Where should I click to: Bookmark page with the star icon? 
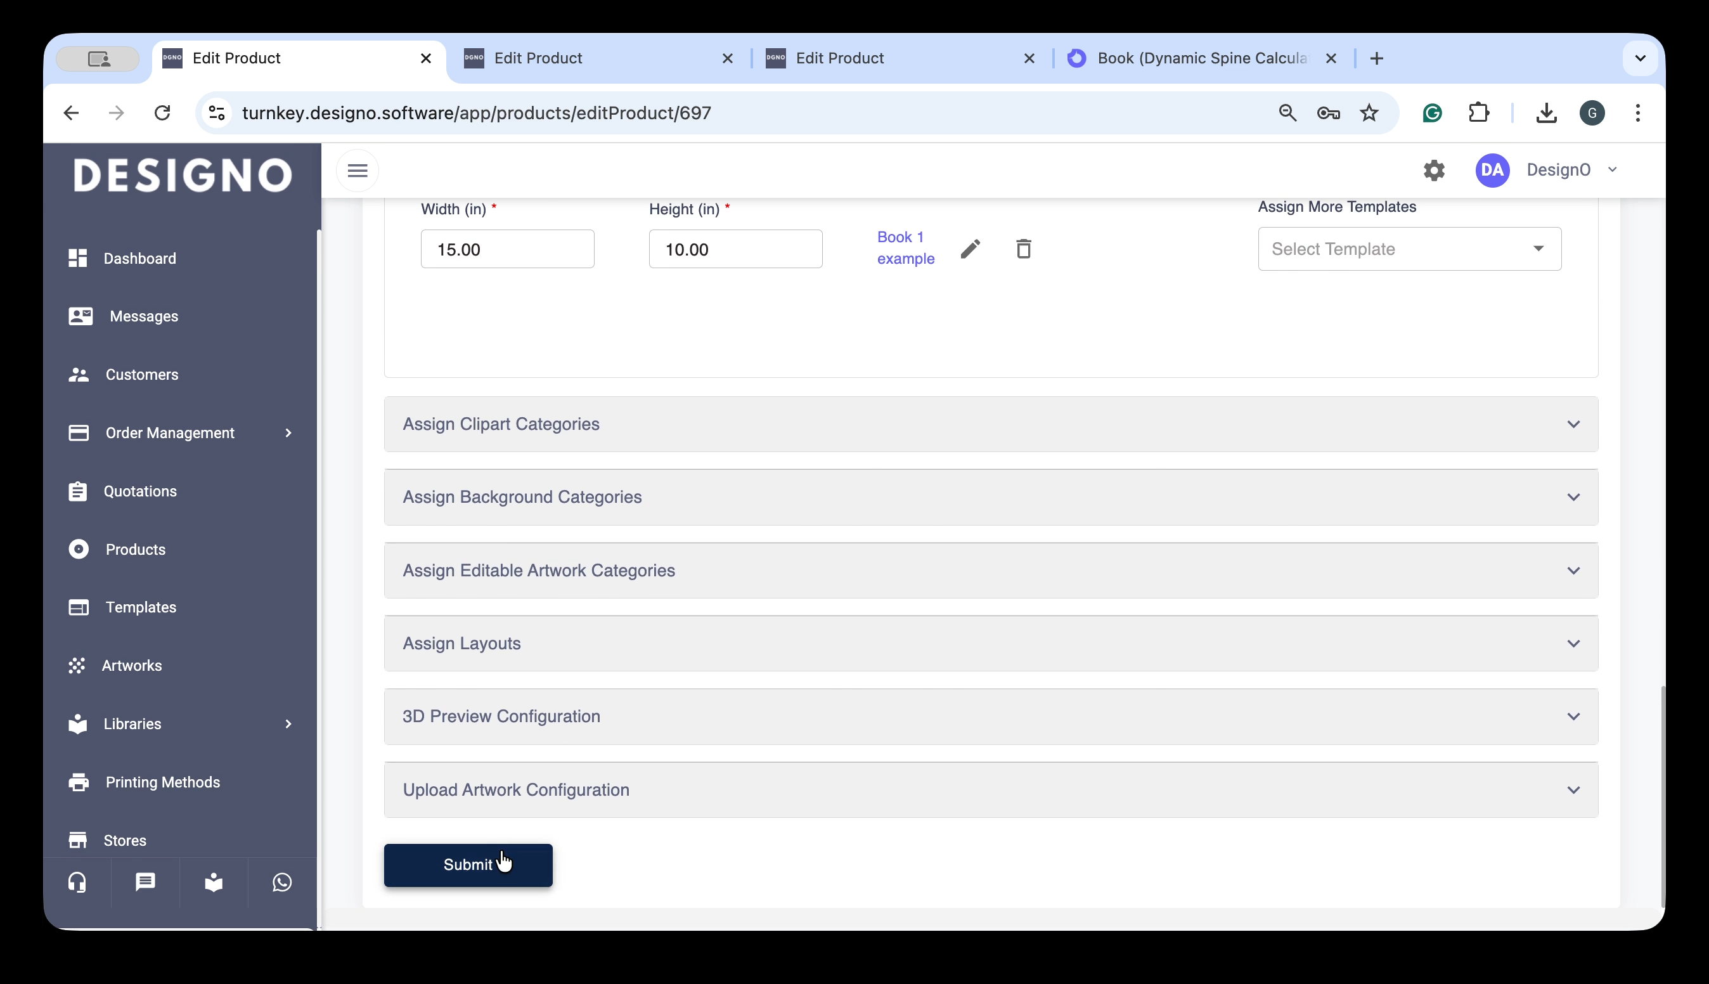tap(1369, 113)
